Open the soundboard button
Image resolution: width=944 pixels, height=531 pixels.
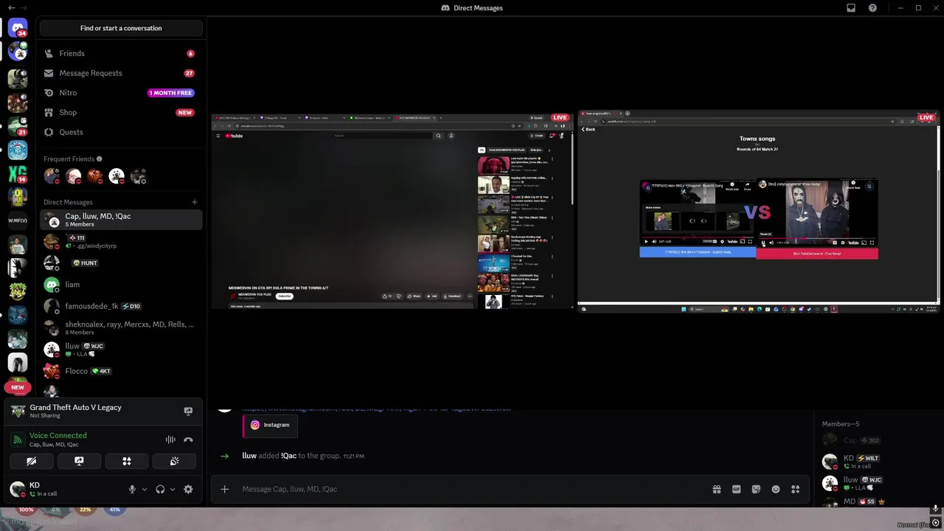(174, 461)
